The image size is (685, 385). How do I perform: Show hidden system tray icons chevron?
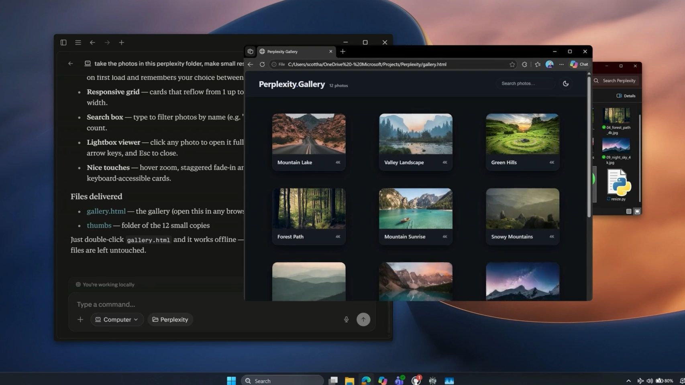(x=628, y=381)
